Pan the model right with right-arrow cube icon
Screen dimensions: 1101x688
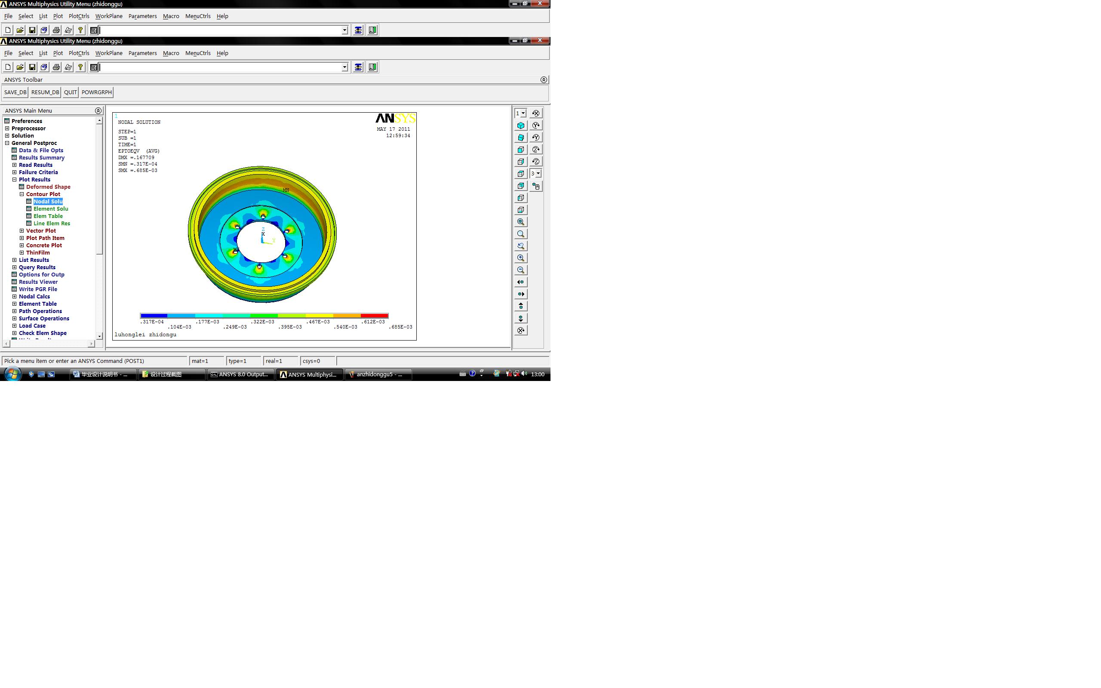coord(521,295)
